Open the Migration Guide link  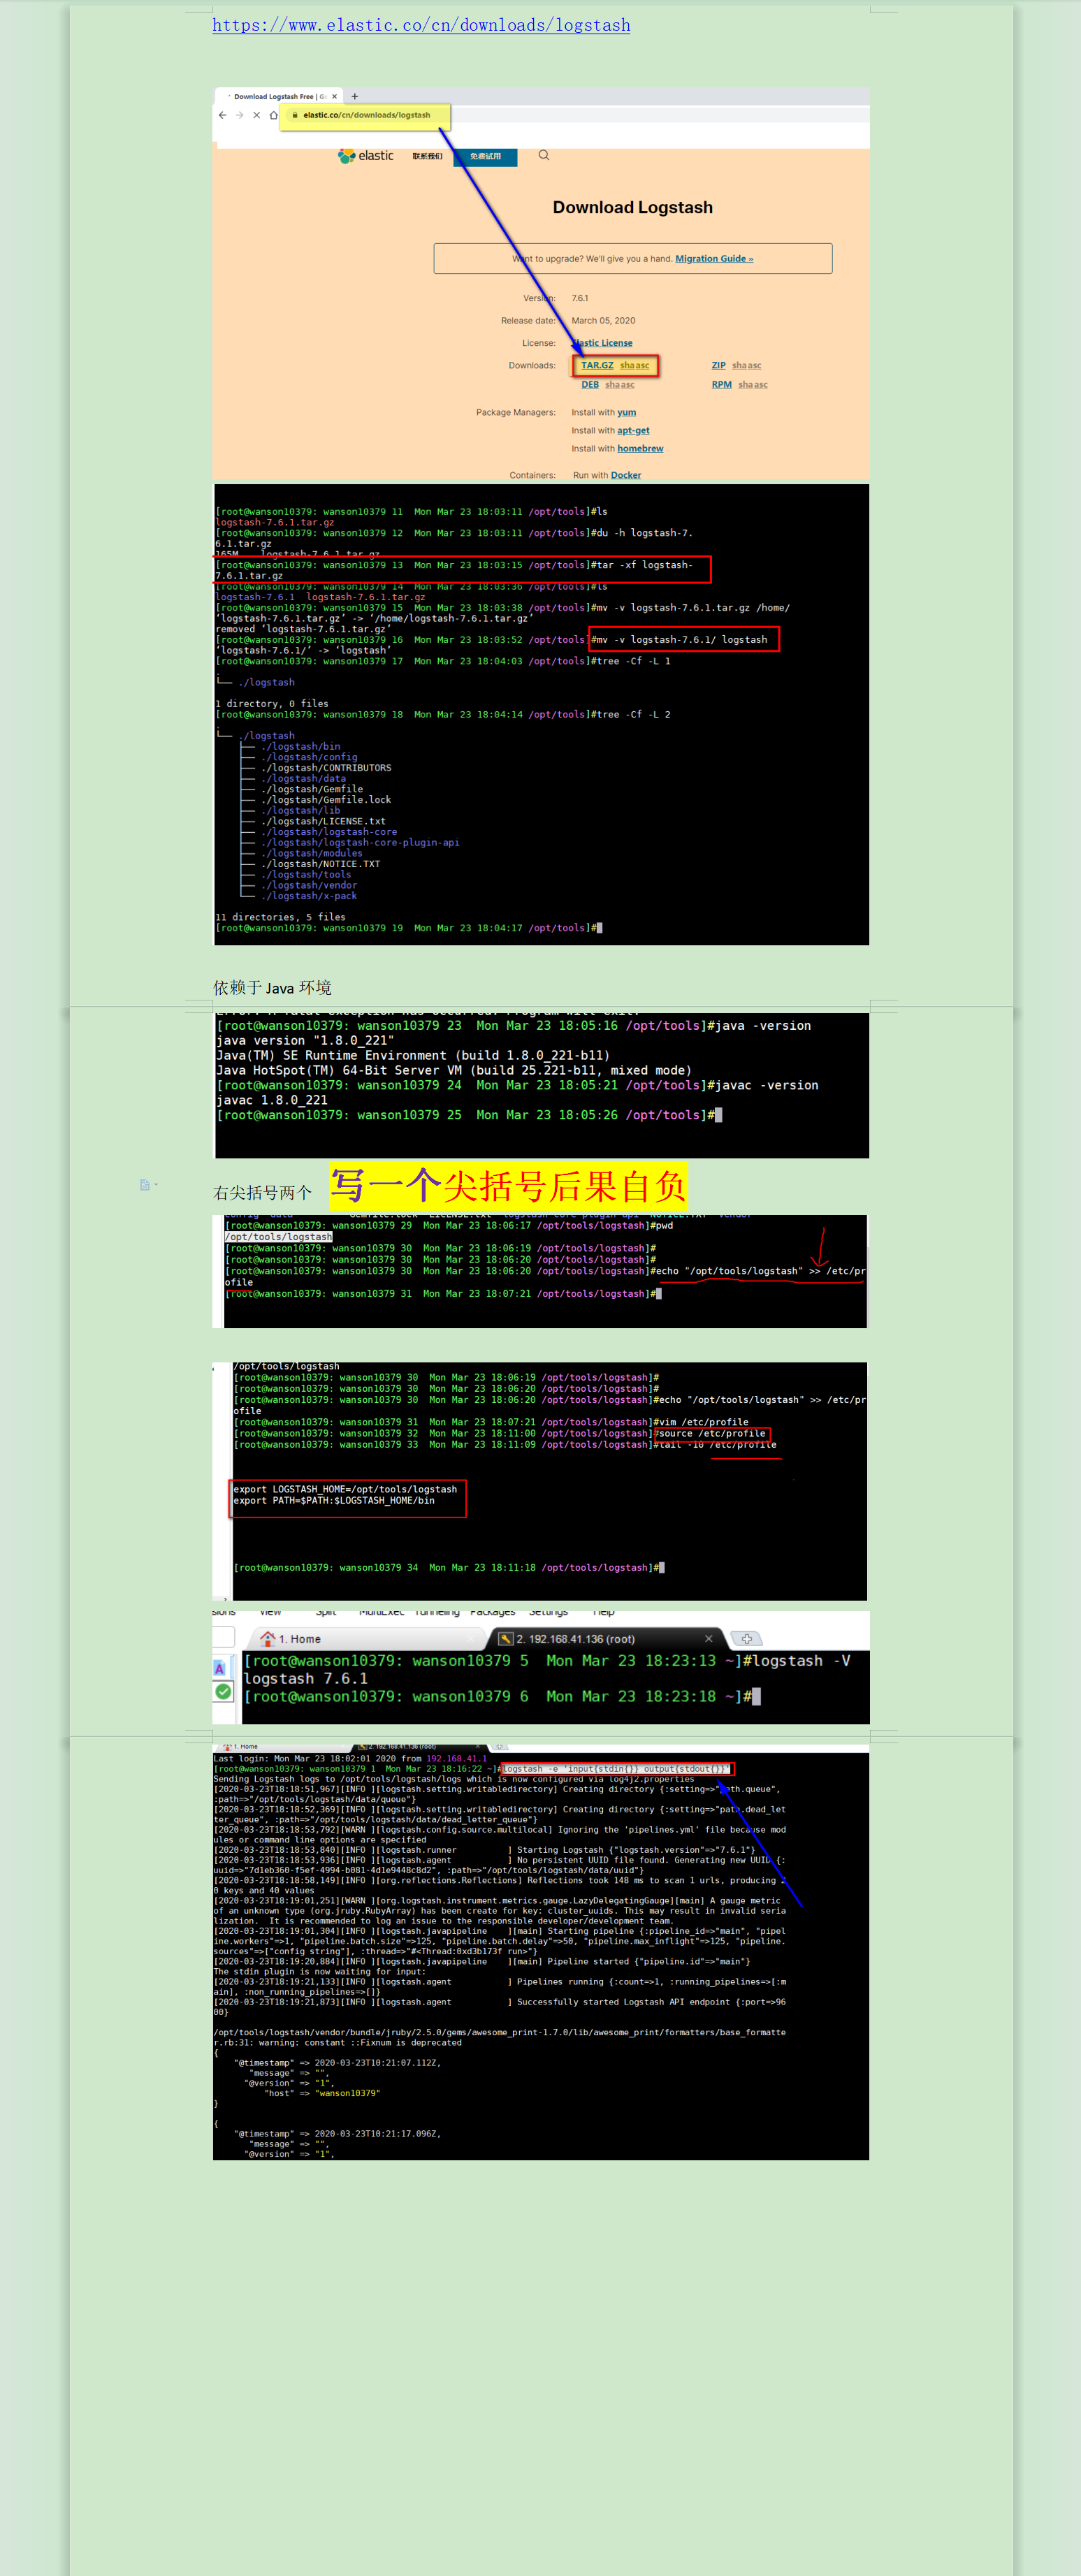pos(714,259)
